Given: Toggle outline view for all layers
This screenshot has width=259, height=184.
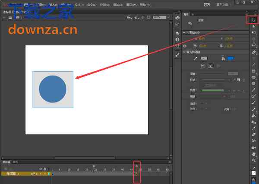Looking at the screenshot, I should pyautogui.click(x=49, y=169).
